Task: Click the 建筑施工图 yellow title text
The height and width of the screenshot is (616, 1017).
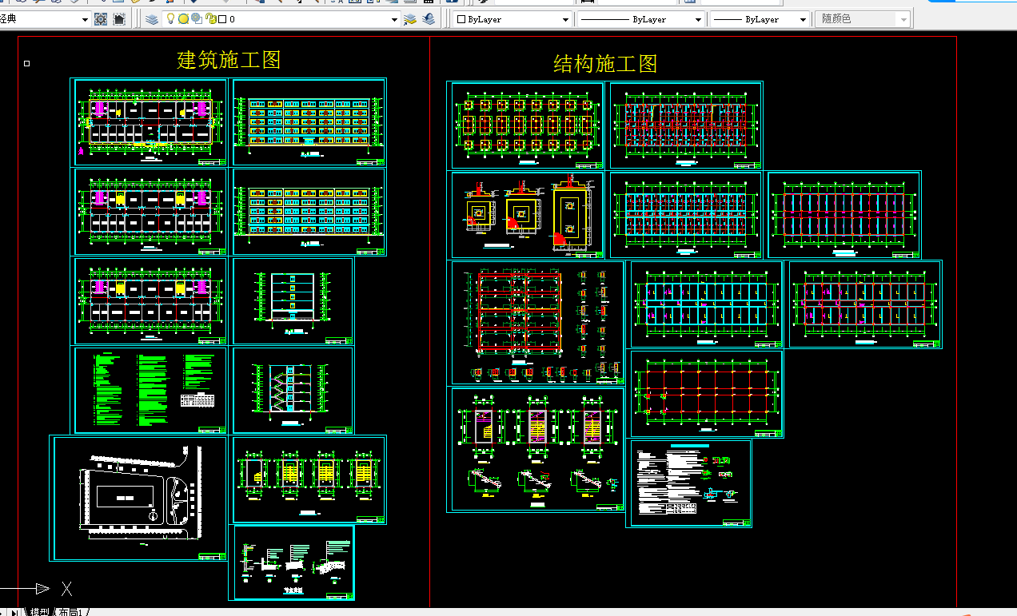Action: point(229,60)
